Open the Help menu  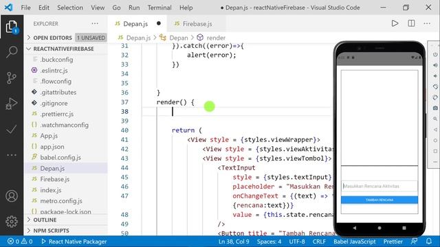[186, 8]
